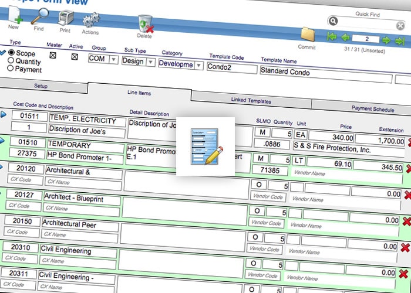Screen dimensions: 411x293
Task: Click the LT unit field
Action: (x=299, y=161)
